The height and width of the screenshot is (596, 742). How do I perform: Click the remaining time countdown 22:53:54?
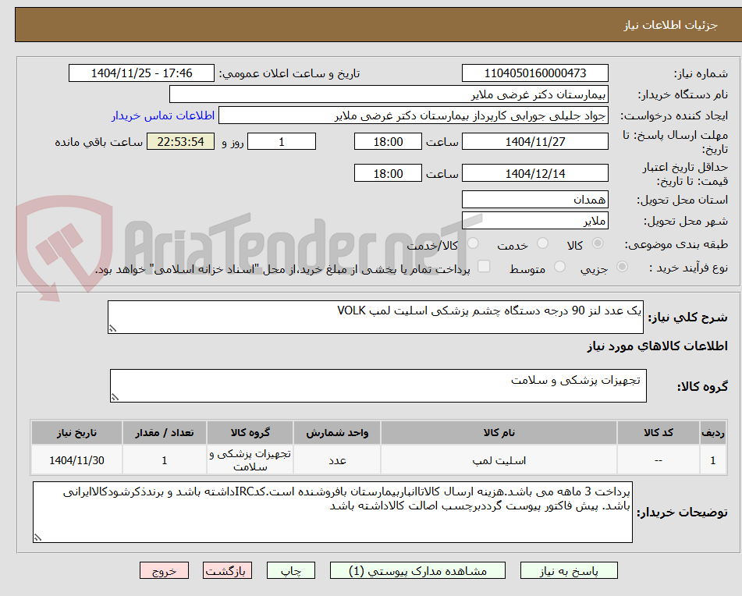(180, 141)
